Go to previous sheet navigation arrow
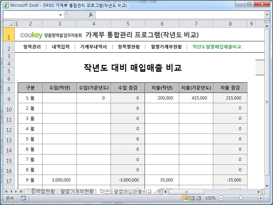273x205 pixels. click(11, 192)
